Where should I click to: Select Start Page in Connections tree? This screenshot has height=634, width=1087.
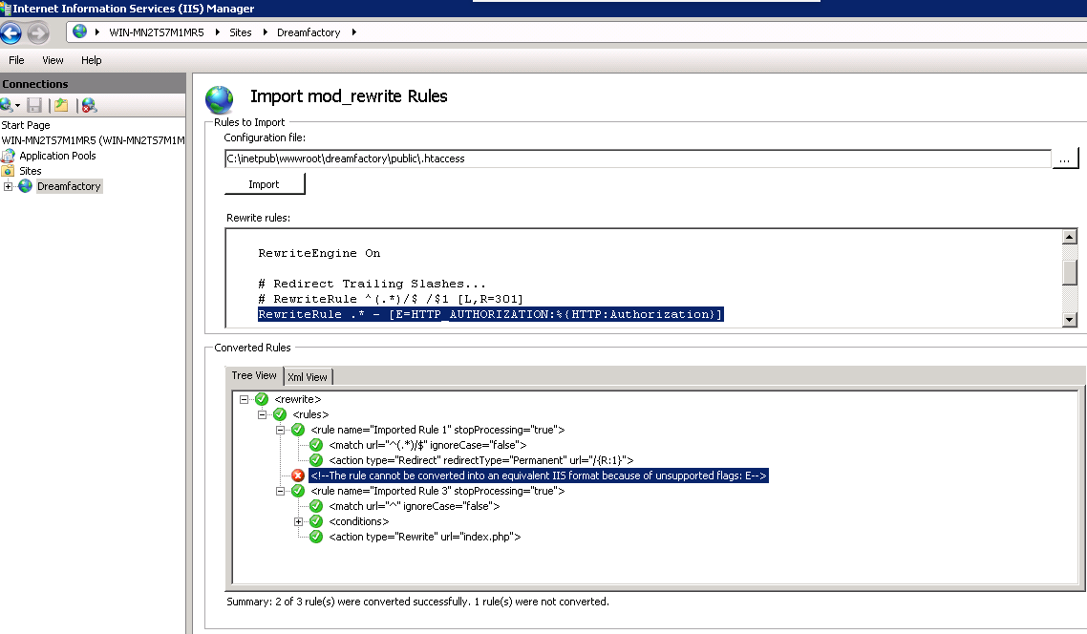[26, 125]
